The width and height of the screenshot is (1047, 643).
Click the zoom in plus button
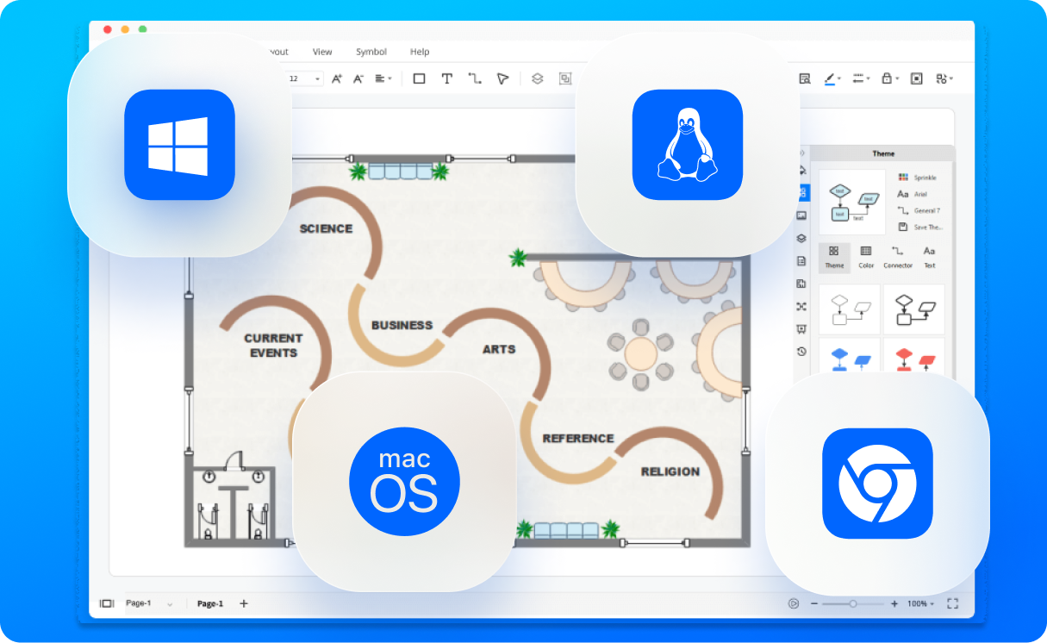pos(894,603)
